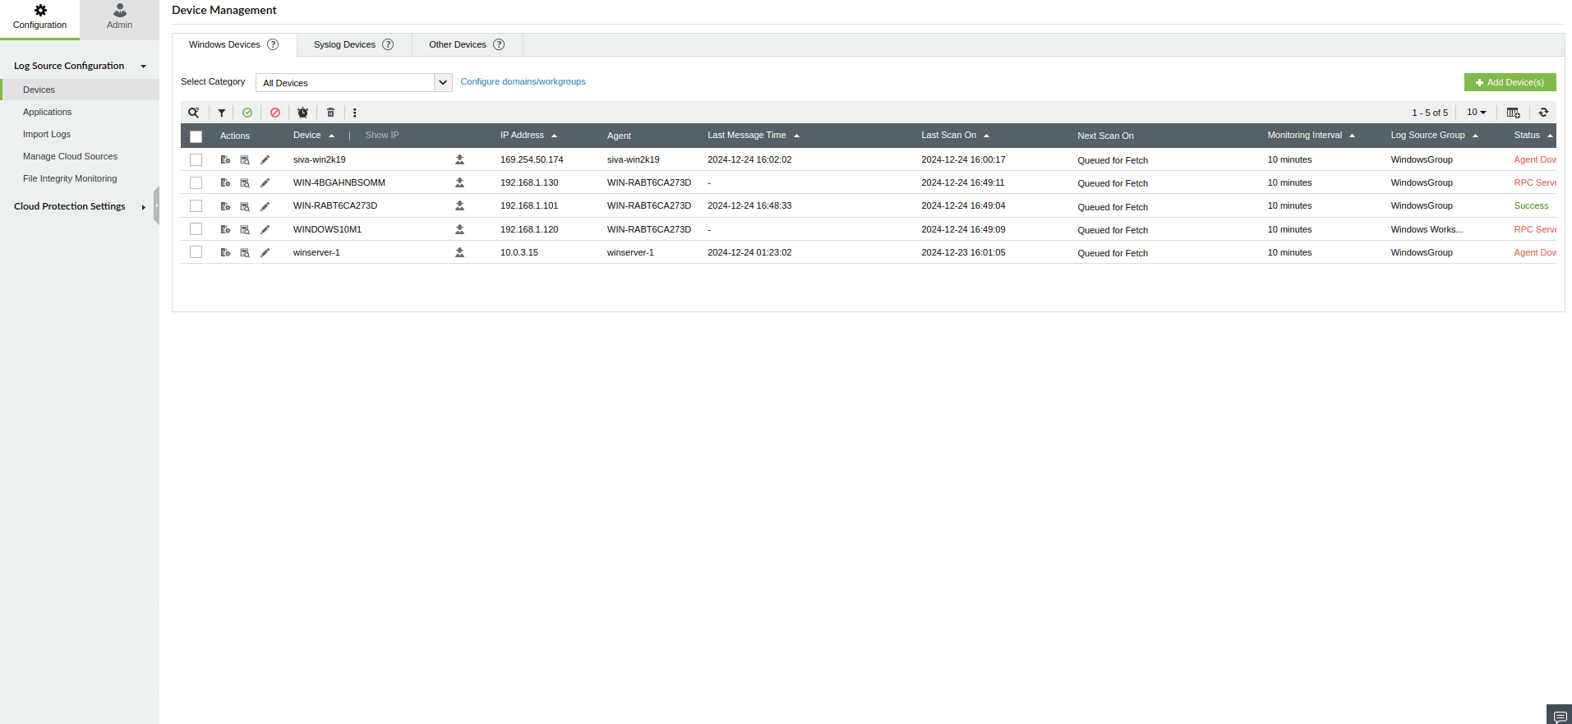Check the box for siva-win2k19

[x=196, y=159]
